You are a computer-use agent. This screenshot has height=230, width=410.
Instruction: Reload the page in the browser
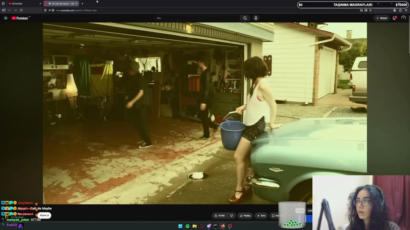[21, 10]
